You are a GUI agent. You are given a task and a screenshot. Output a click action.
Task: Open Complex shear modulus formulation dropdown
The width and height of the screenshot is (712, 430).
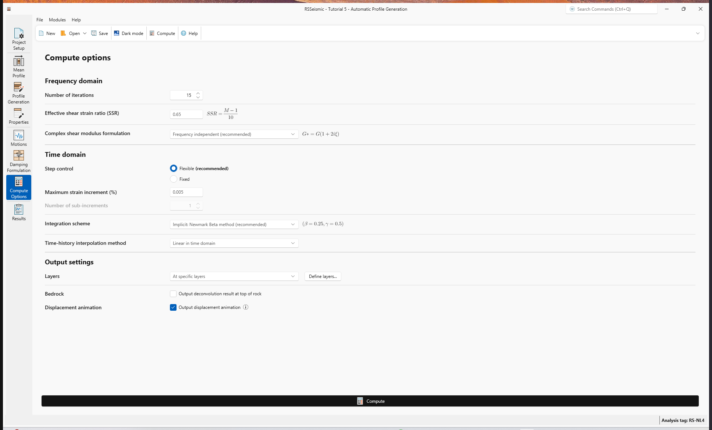(234, 134)
